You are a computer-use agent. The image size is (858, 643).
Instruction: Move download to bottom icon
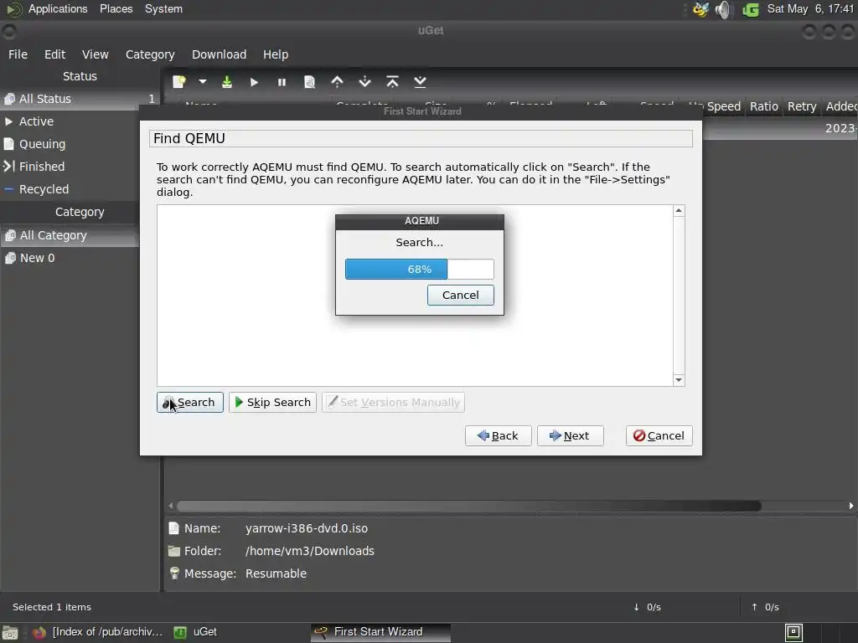pyautogui.click(x=420, y=82)
